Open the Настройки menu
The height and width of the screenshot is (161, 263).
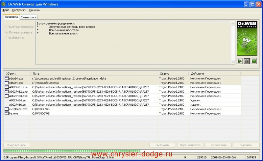(x=19, y=10)
